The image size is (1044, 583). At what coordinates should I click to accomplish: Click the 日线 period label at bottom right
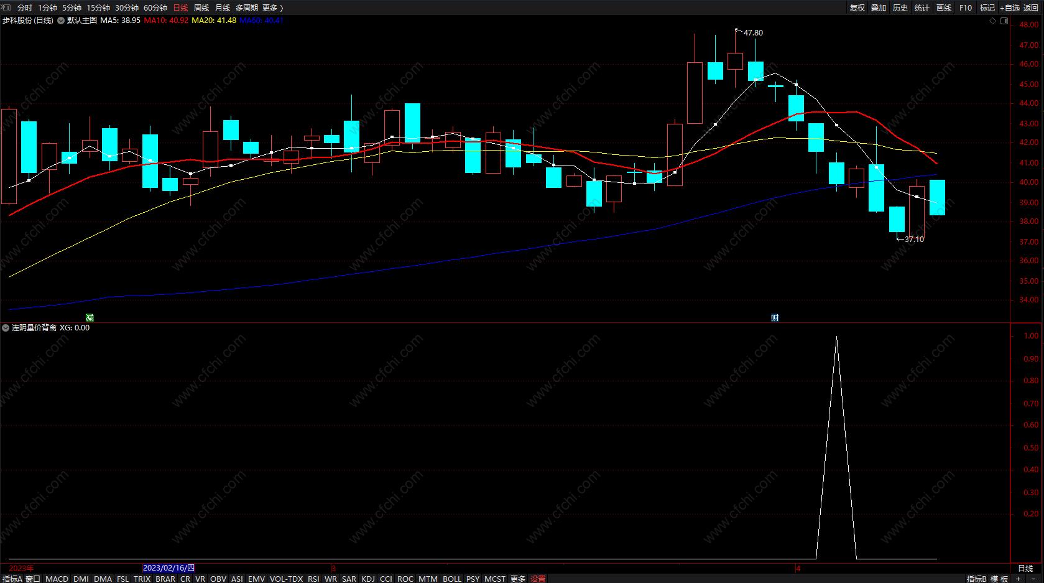point(1025,568)
